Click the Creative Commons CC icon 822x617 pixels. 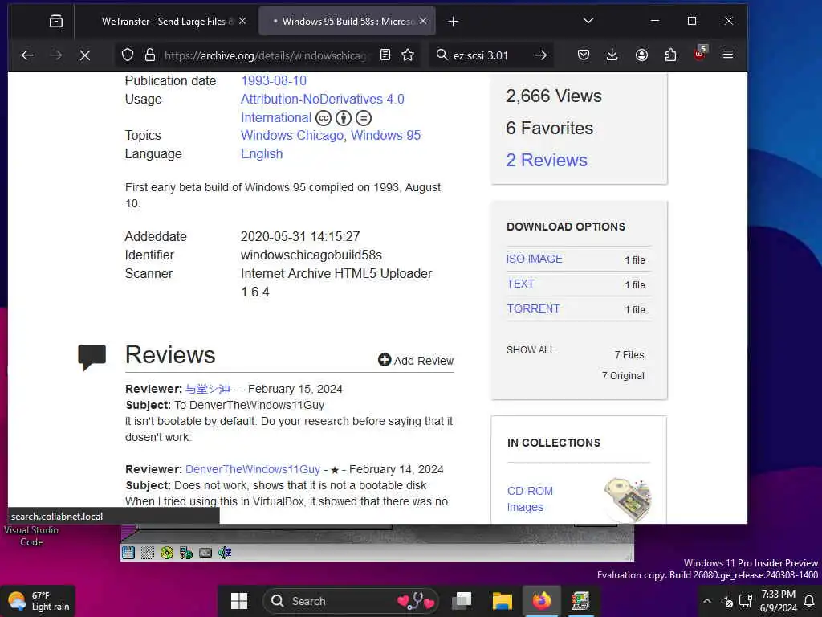(x=324, y=118)
